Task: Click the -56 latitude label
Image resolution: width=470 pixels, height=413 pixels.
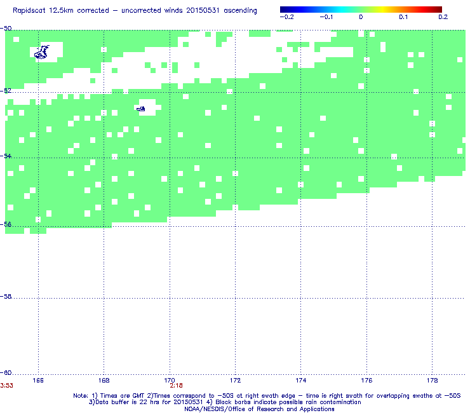Action: [x=6, y=224]
